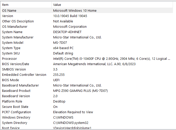Screen dimensions: 176x130
Task: Click the 'Default string' value
Action: (63, 53)
